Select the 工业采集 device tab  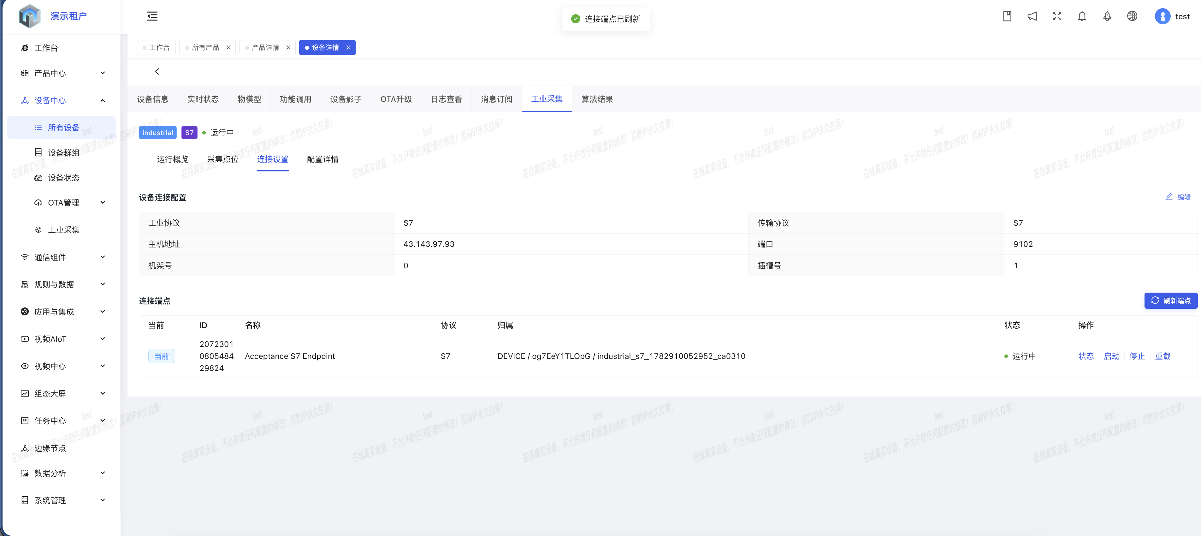pos(547,99)
